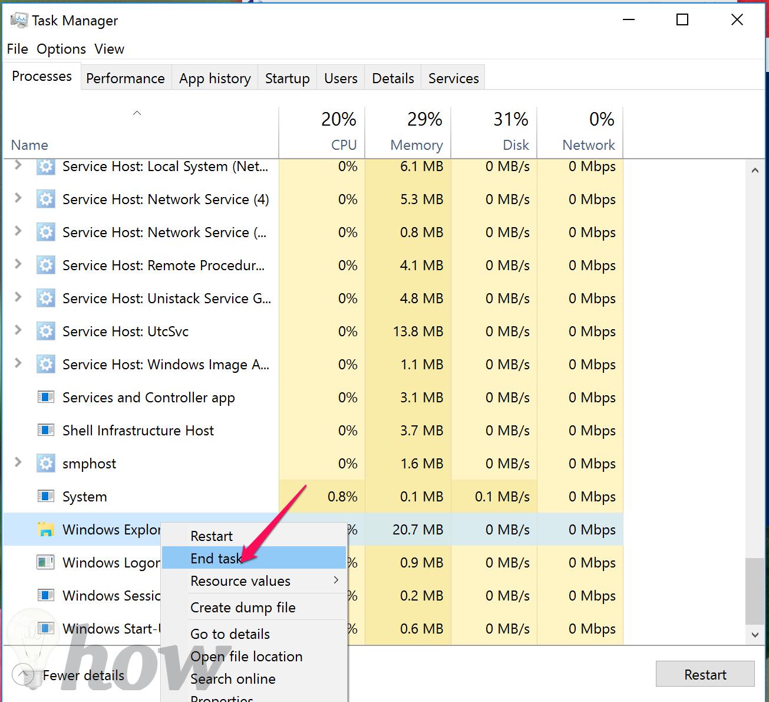Image resolution: width=769 pixels, height=702 pixels.
Task: Click the gear icon of Service Host: Remote Procedure
Action: [x=46, y=265]
